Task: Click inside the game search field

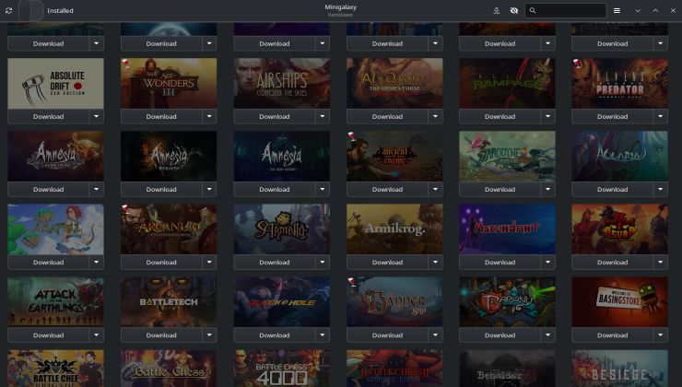Action: pos(571,11)
